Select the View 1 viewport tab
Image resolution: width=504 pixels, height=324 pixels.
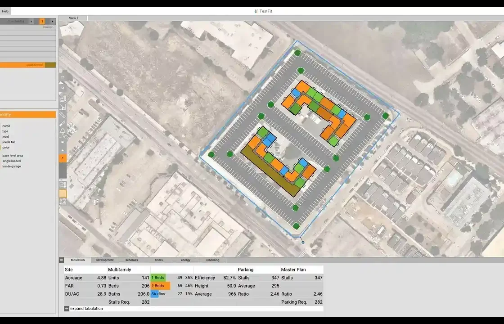pos(73,18)
